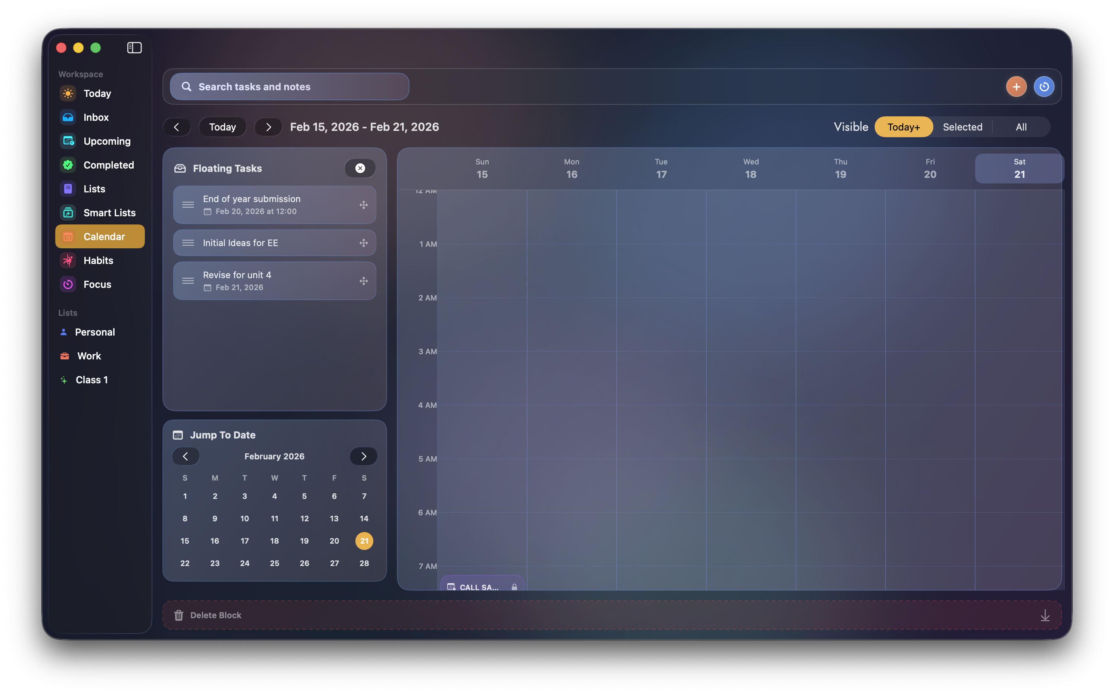Set visibility to Selected
This screenshot has height=695, width=1114.
tap(962, 127)
